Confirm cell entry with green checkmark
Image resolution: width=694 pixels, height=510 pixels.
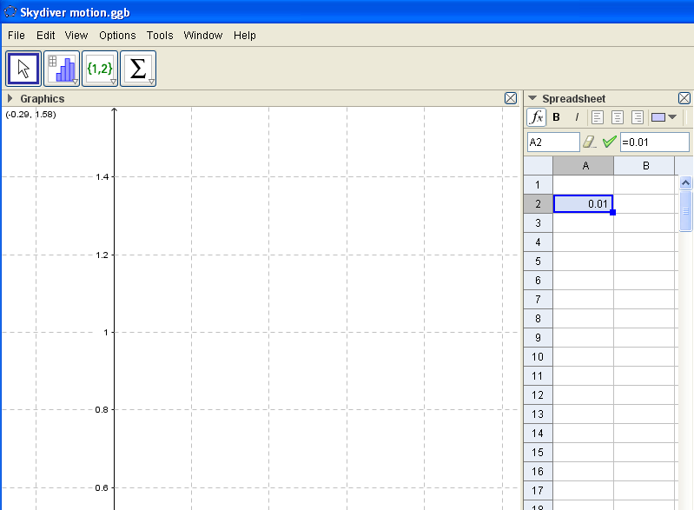(610, 142)
